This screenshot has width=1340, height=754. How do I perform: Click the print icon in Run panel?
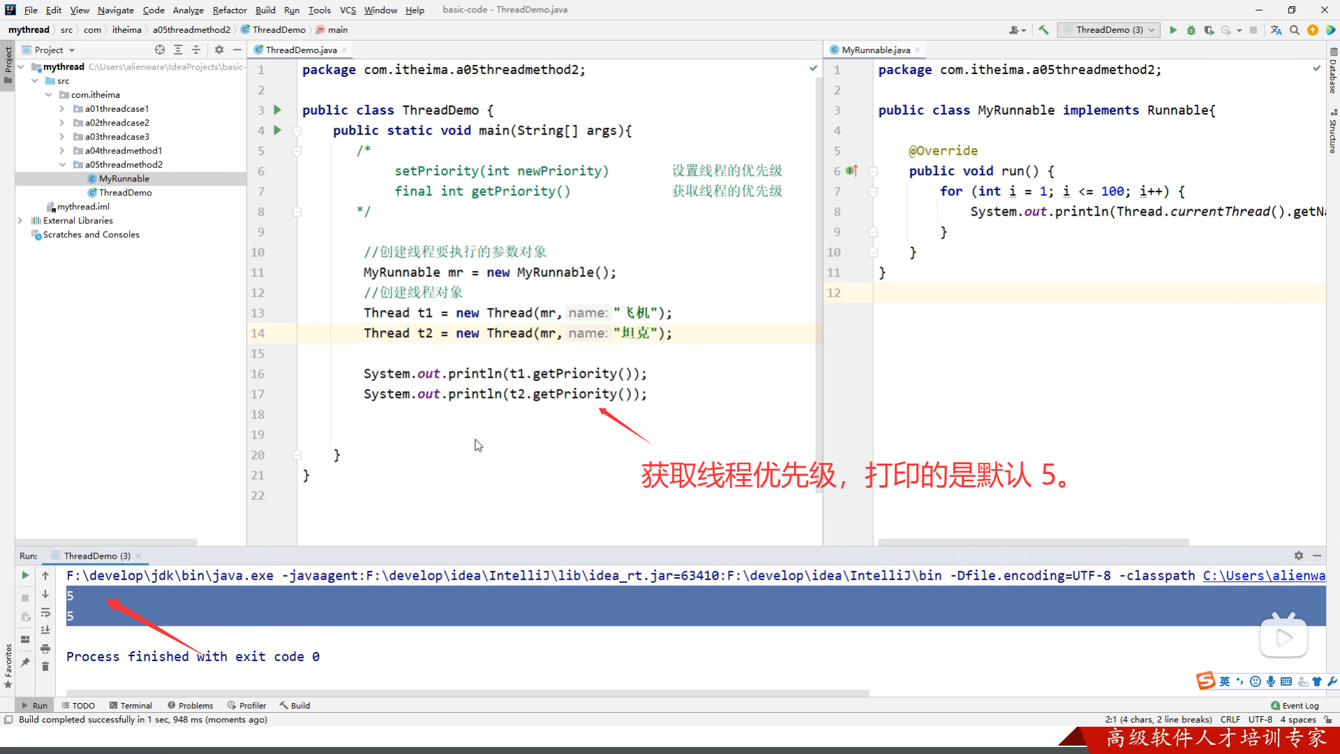pos(45,649)
